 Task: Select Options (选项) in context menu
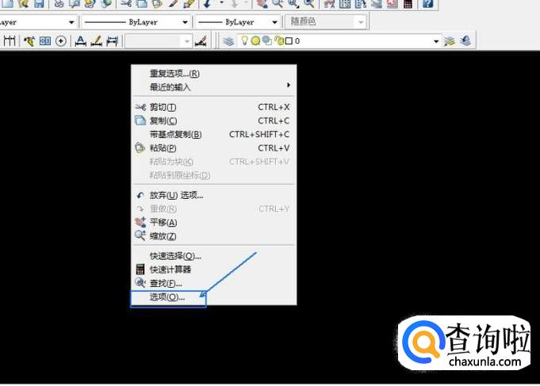167,297
